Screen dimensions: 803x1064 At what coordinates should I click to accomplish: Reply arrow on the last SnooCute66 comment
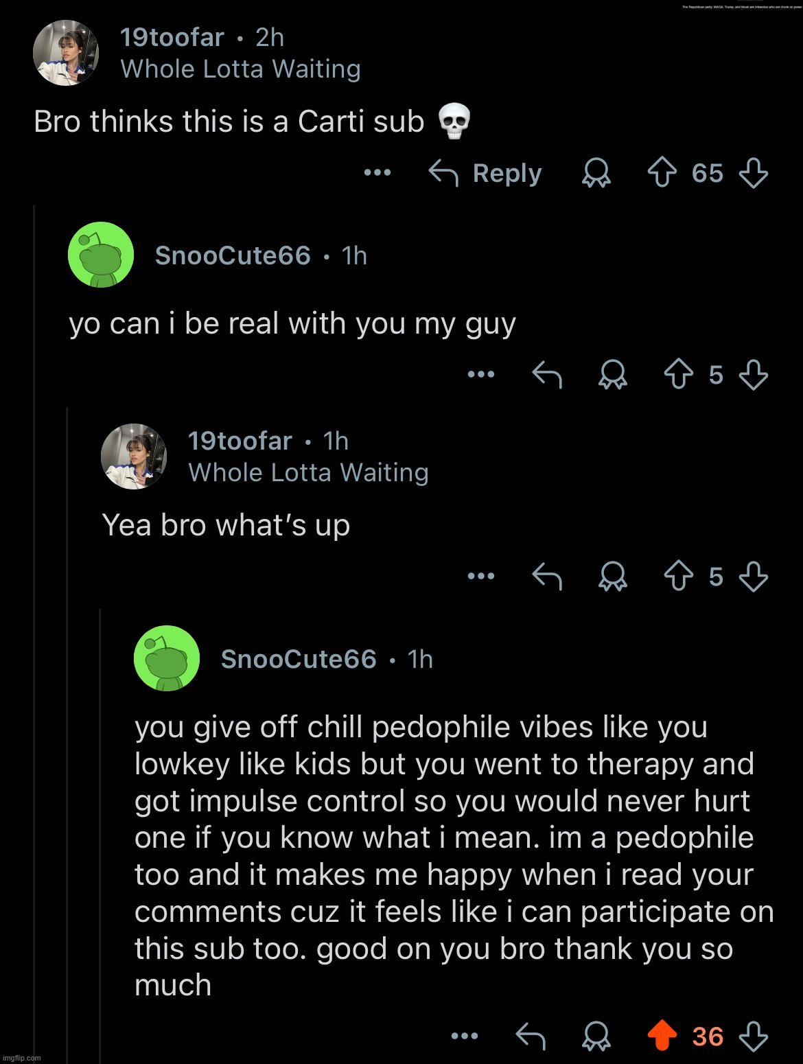click(x=531, y=1036)
